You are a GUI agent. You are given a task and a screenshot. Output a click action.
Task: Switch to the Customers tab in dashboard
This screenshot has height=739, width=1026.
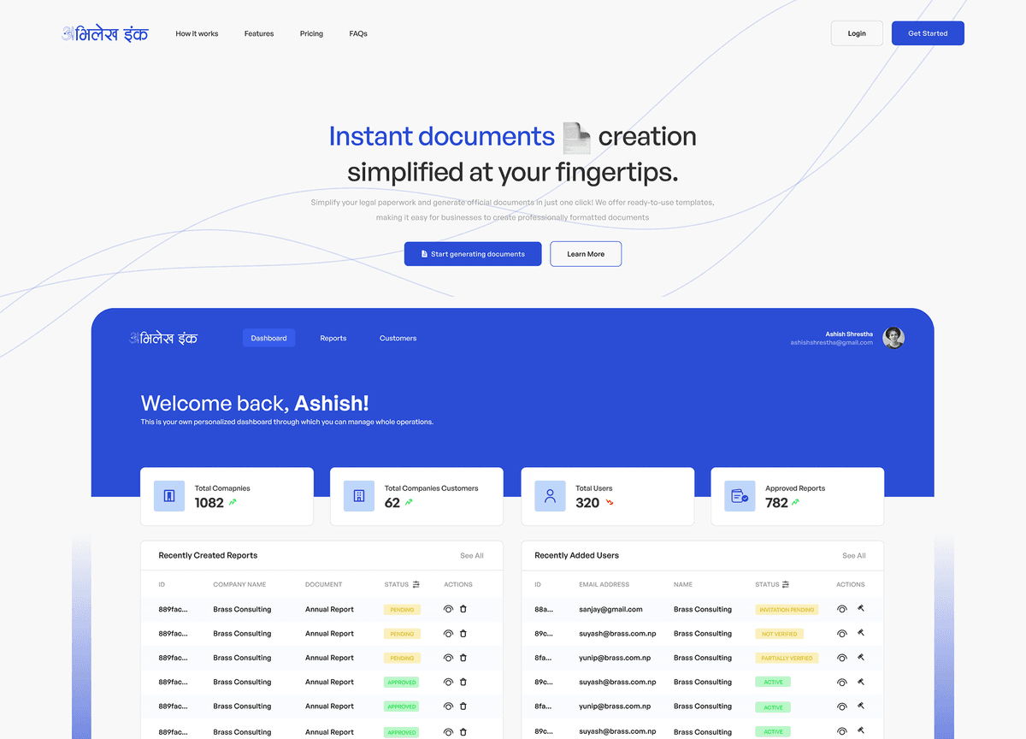pos(398,338)
